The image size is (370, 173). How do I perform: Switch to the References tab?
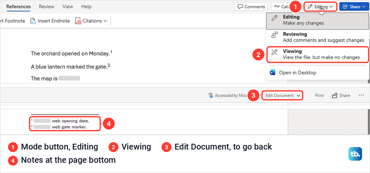pos(18,6)
